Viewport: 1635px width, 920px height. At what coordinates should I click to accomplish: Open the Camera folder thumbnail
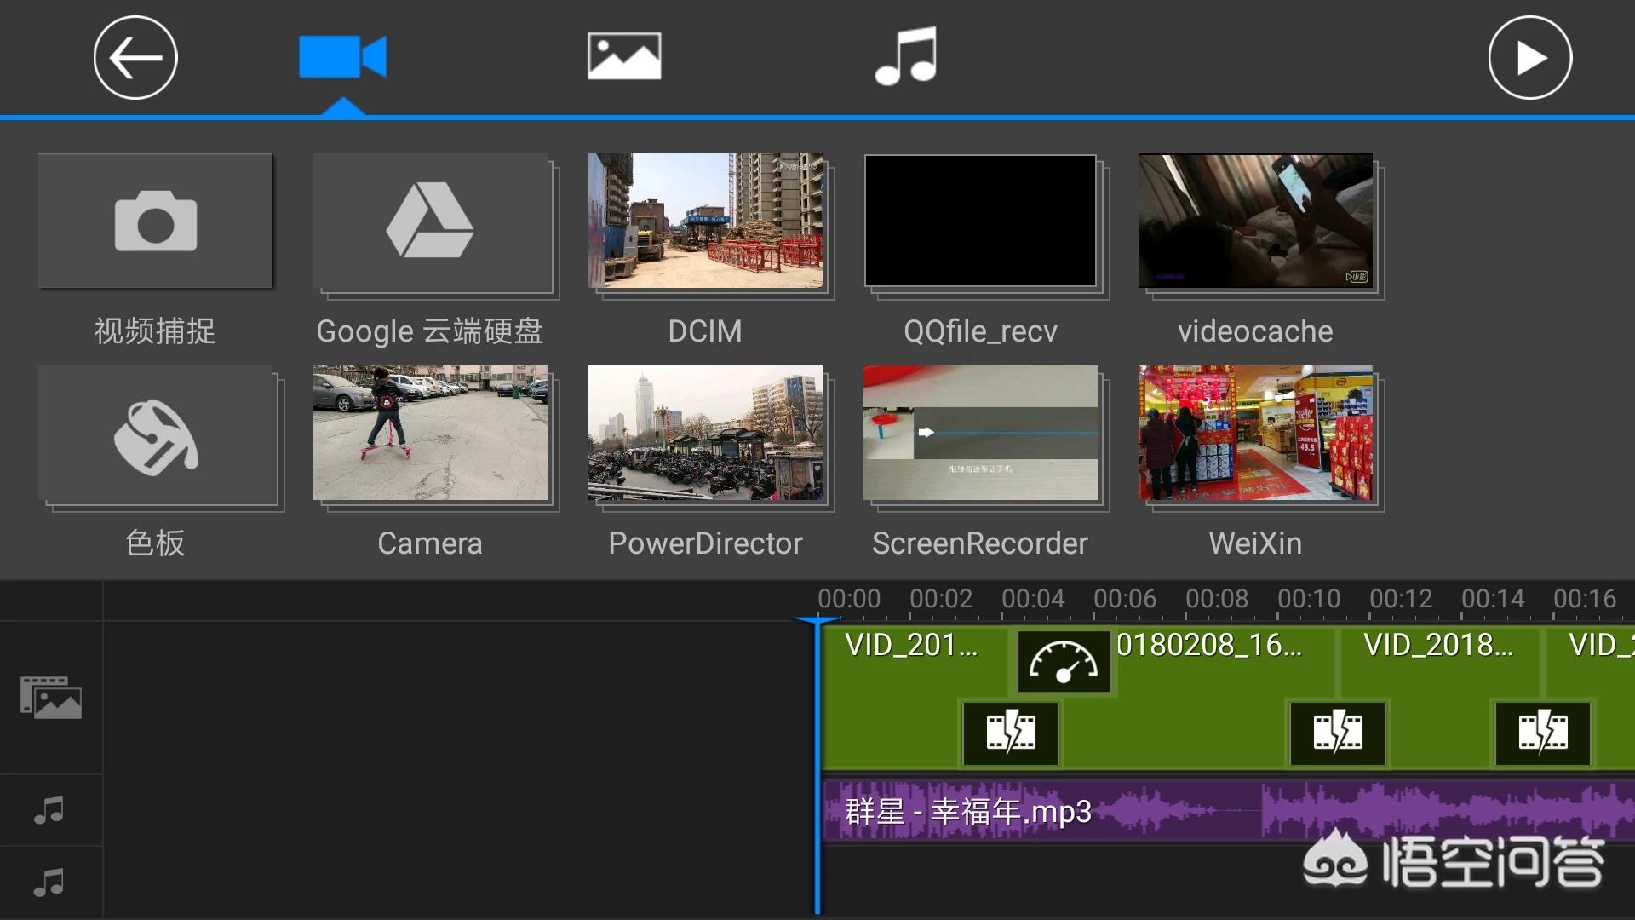pos(431,434)
